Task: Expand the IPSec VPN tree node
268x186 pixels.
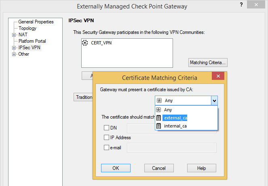Action: (14, 48)
